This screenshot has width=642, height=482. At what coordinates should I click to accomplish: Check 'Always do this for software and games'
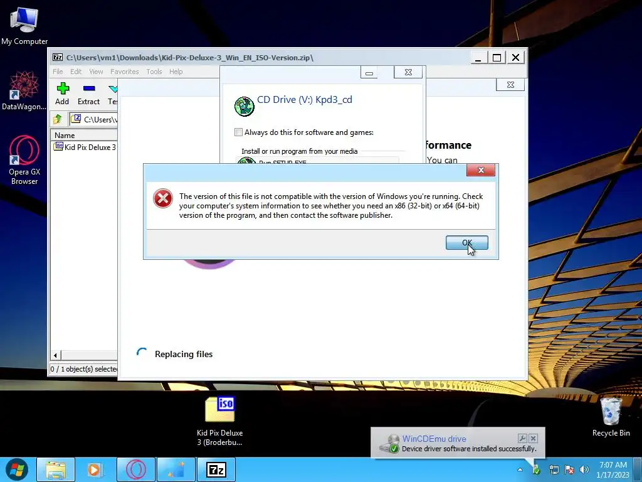[x=238, y=132]
